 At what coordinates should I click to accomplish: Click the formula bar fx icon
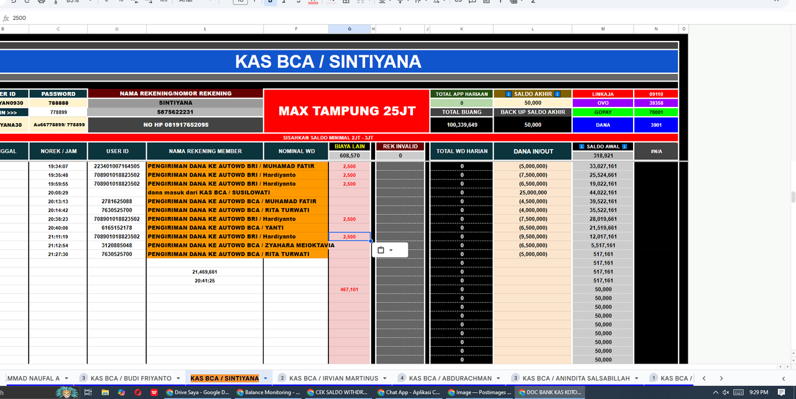pyautogui.click(x=6, y=18)
